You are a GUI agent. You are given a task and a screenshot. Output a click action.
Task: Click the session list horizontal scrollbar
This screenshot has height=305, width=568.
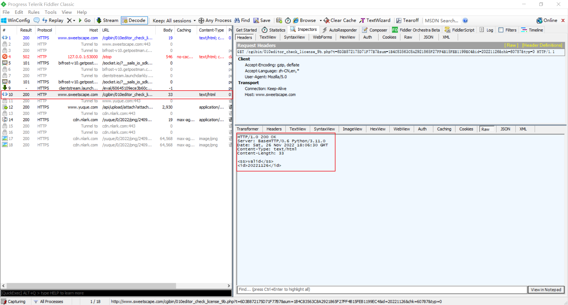(91, 286)
